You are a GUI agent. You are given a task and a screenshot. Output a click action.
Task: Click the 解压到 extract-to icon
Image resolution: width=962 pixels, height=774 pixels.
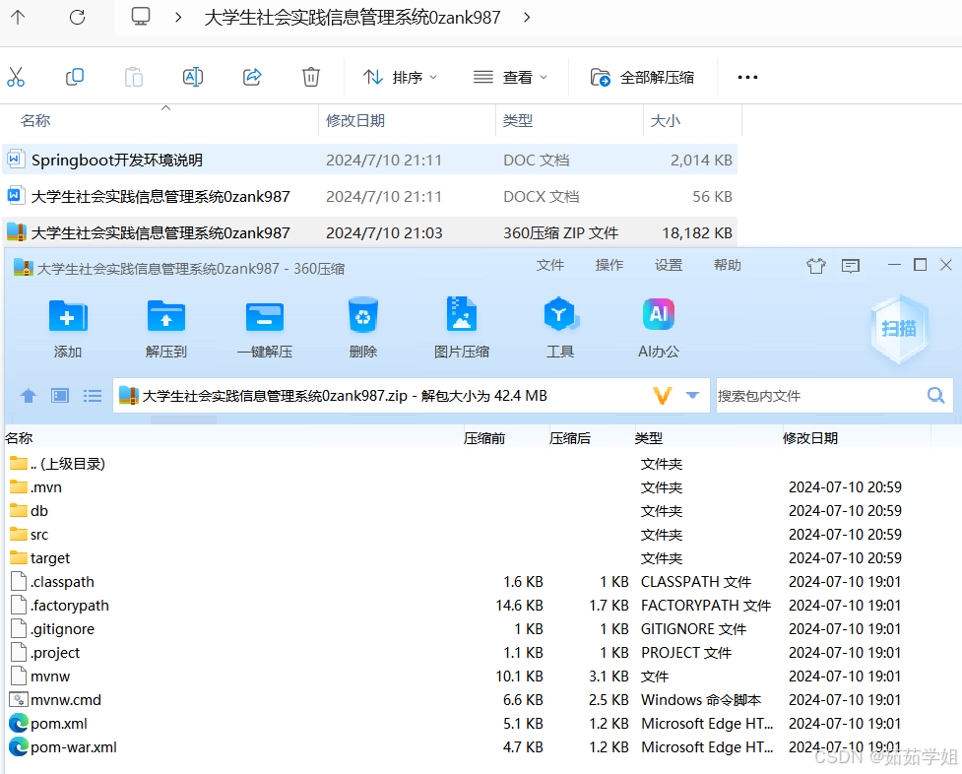tap(166, 328)
